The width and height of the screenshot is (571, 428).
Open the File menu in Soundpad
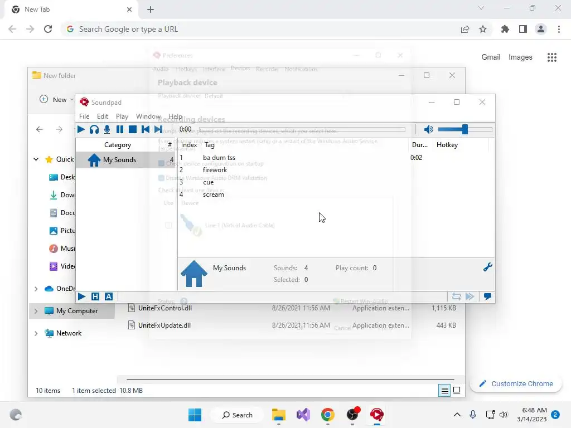(x=84, y=116)
